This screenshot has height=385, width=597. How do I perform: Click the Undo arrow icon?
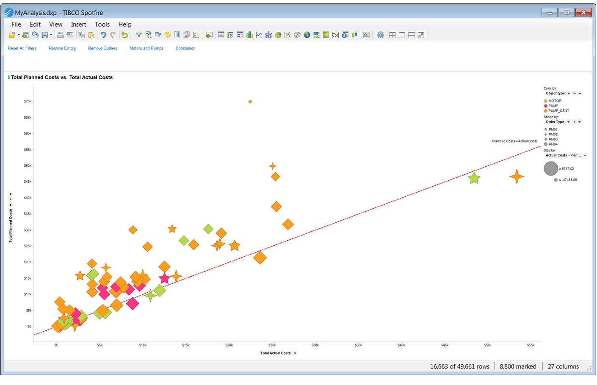click(x=103, y=35)
